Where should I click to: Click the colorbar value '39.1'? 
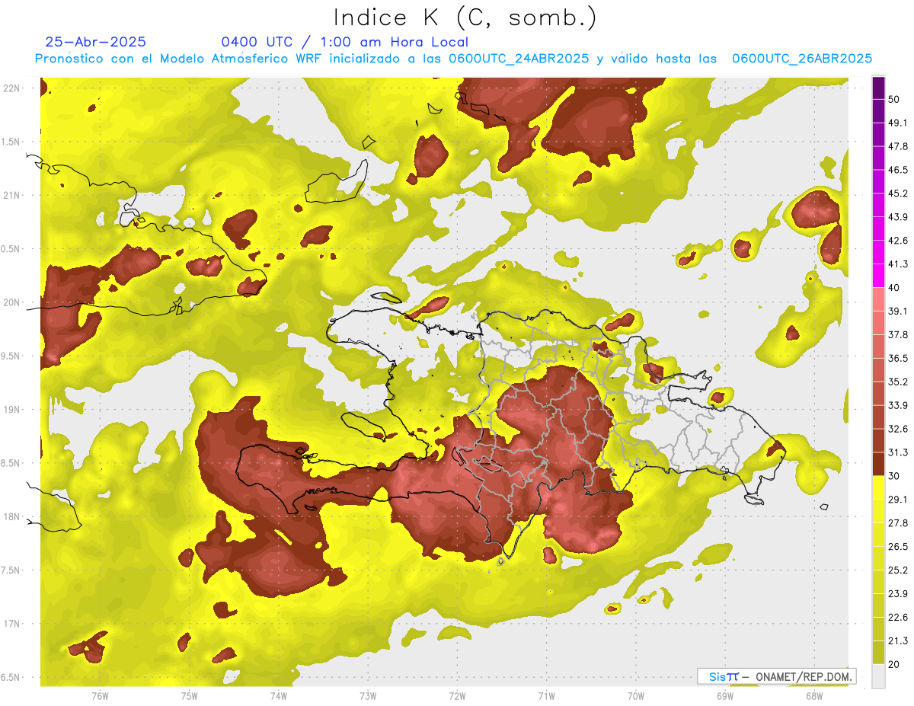[x=898, y=311]
